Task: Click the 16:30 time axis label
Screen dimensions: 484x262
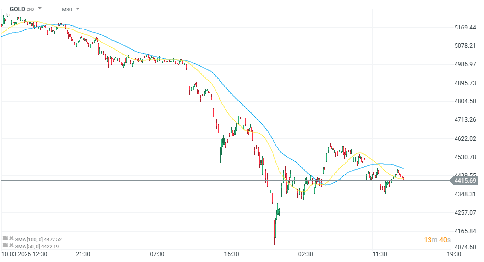Action: tap(231, 254)
